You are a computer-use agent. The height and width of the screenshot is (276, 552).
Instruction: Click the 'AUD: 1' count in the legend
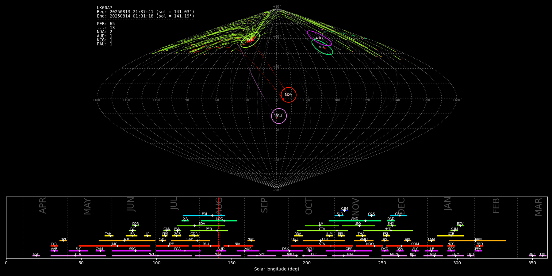(105, 36)
